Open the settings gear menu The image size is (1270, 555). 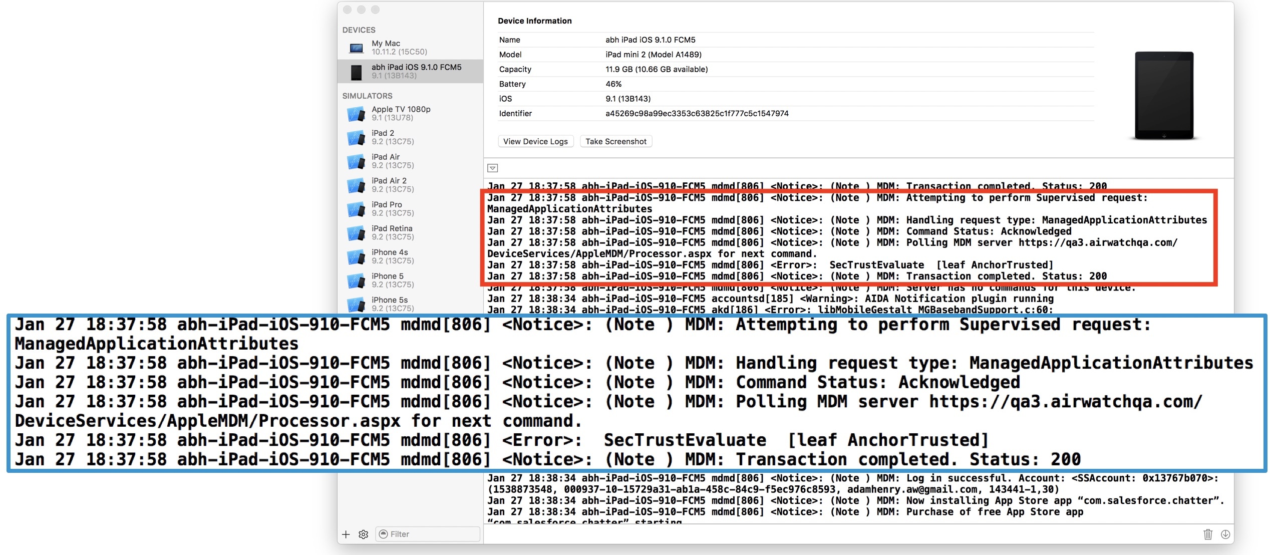[x=364, y=534]
